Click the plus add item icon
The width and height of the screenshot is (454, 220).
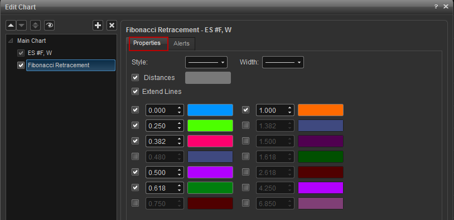pos(98,26)
